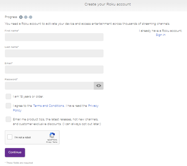Toggle password visibility eye icon
The height and width of the screenshot is (166, 187).
(98, 86)
